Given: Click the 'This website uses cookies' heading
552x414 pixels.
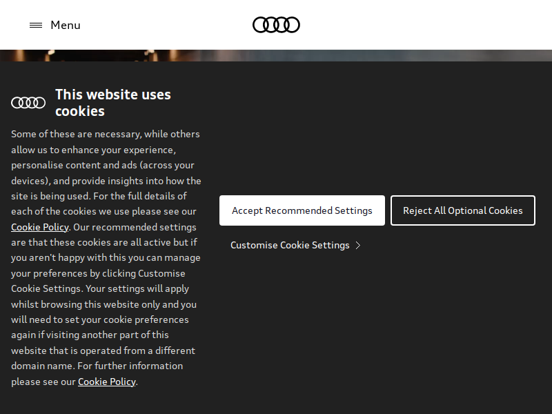Looking at the screenshot, I should pos(113,103).
